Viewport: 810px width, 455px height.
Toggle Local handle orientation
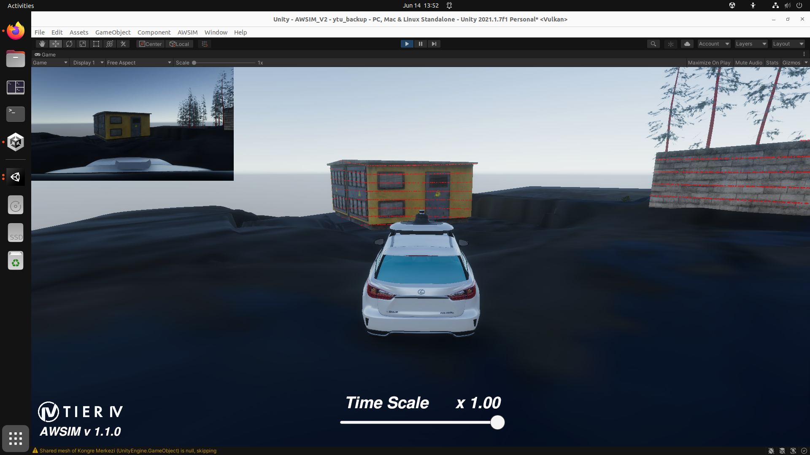(x=179, y=43)
